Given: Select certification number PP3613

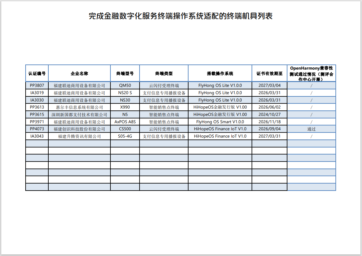Looking at the screenshot, I should point(37,107).
